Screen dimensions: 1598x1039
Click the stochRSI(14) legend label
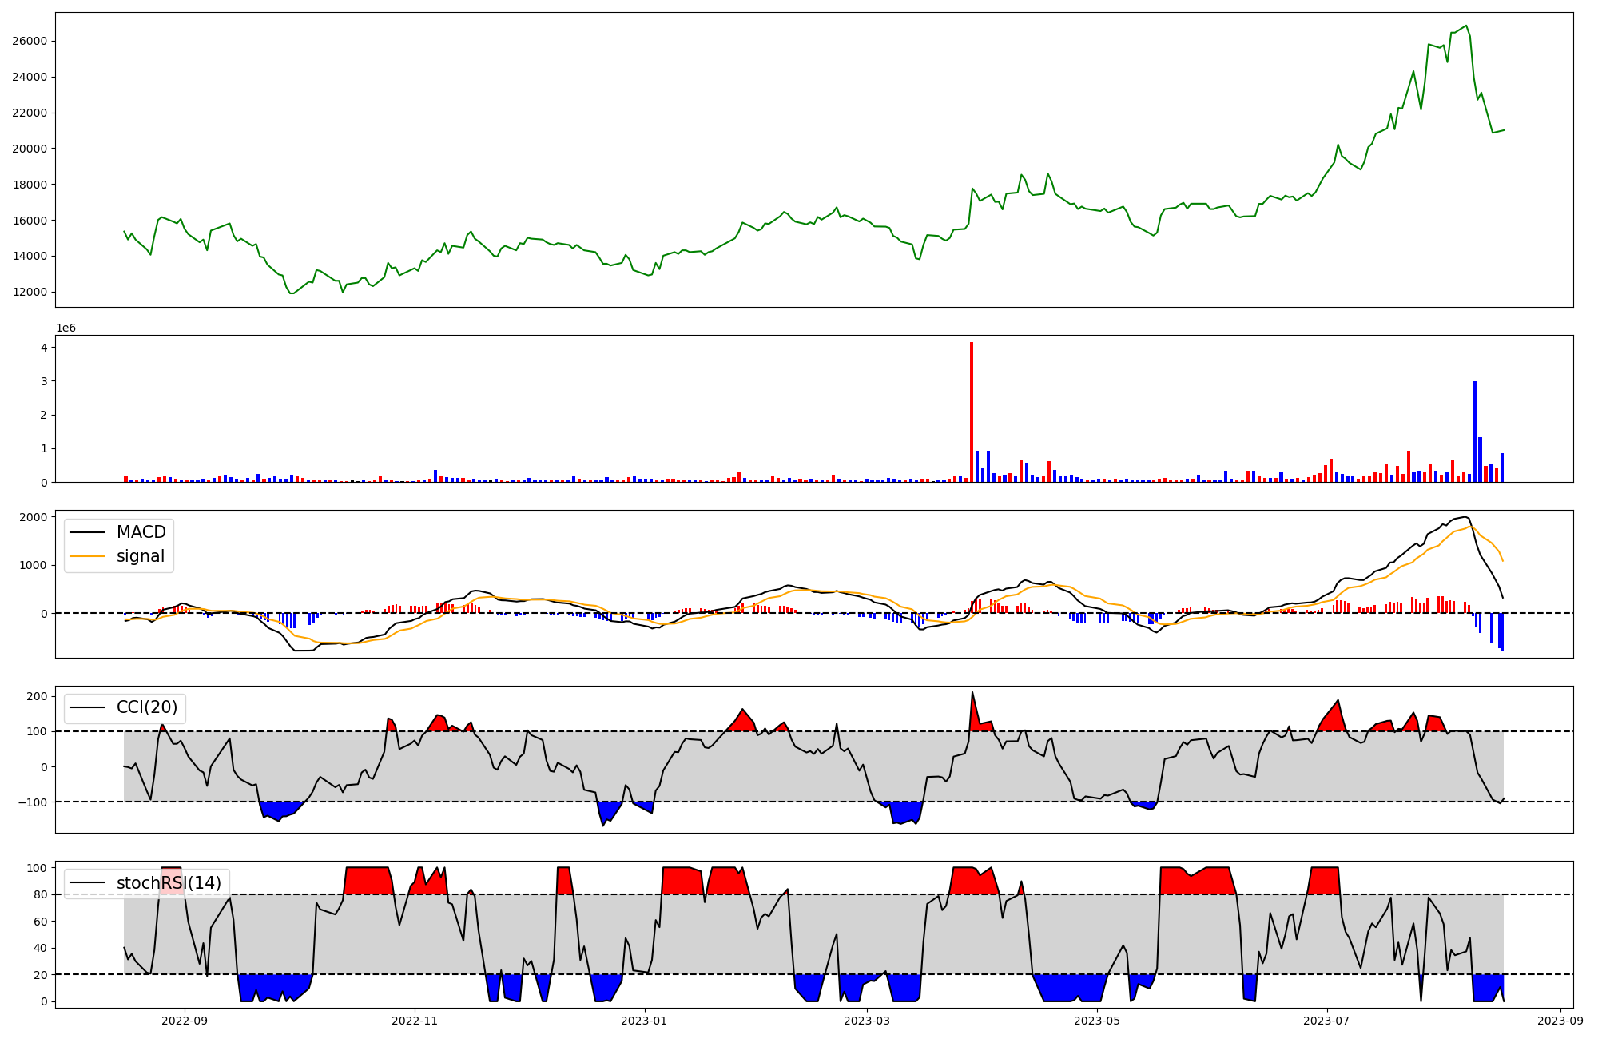click(169, 882)
